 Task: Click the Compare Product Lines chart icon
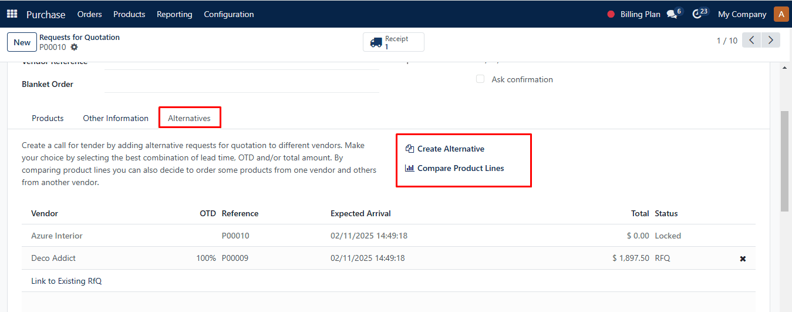(410, 168)
